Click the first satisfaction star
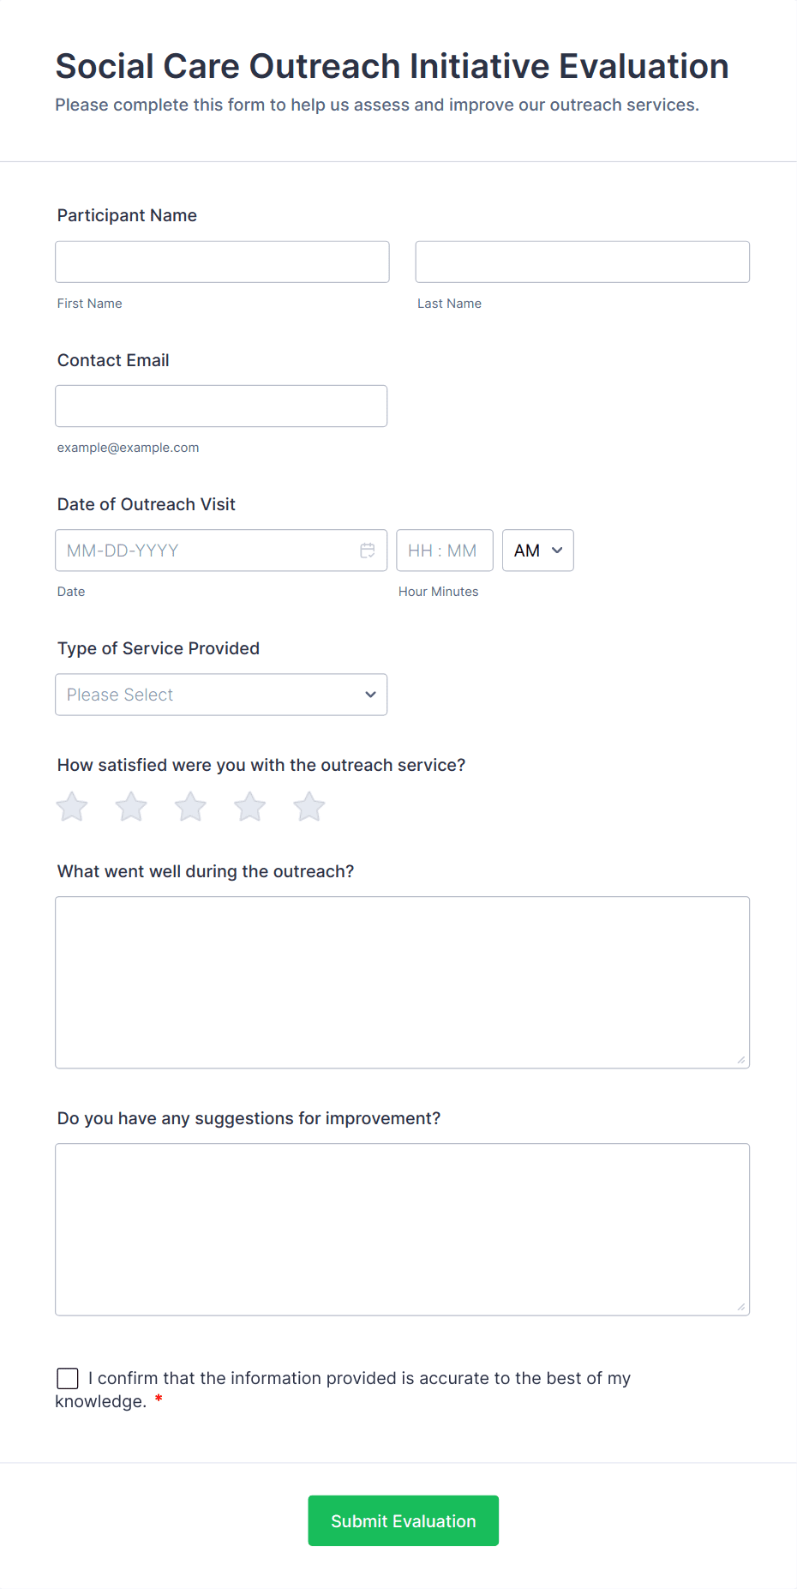The height and width of the screenshot is (1589, 797). (x=72, y=807)
